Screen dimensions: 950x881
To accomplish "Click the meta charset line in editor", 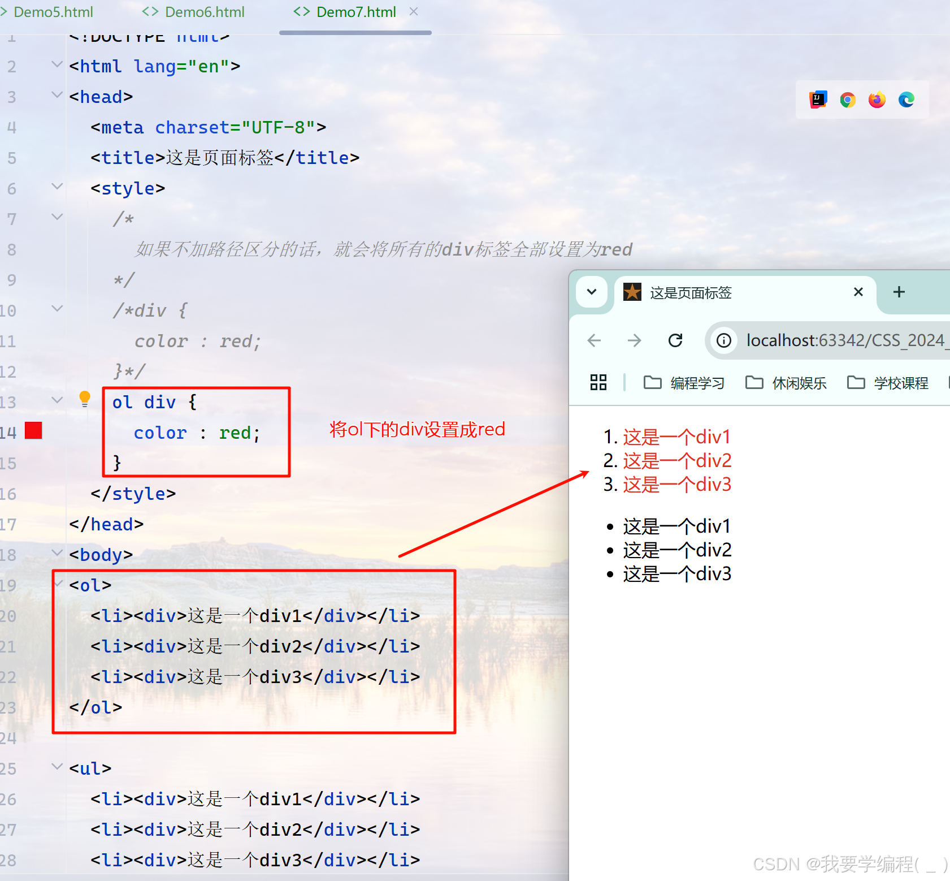I will point(208,127).
